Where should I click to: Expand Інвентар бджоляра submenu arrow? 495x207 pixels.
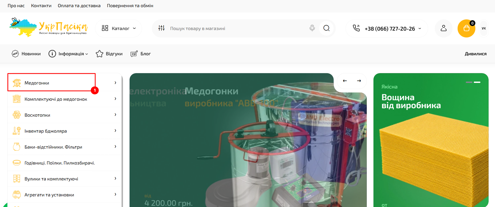coord(115,130)
